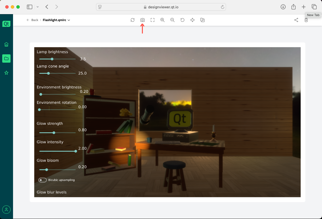
Task: Click the reload project icon in viewer toolbar
Action: (133, 20)
